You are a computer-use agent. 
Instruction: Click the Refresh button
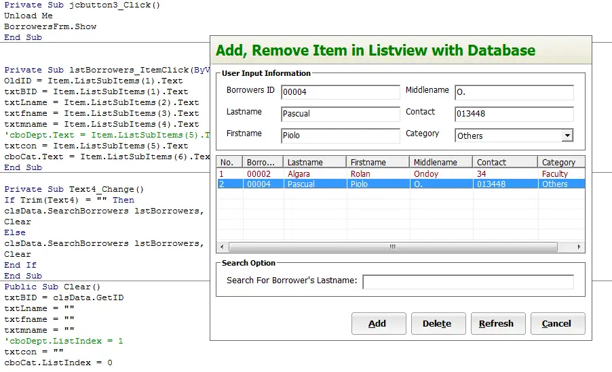[498, 323]
